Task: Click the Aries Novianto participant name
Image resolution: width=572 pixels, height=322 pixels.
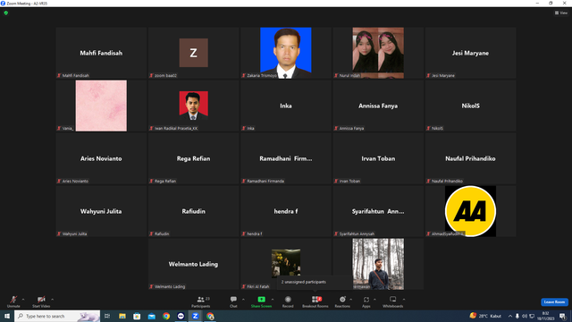Action: tap(101, 158)
